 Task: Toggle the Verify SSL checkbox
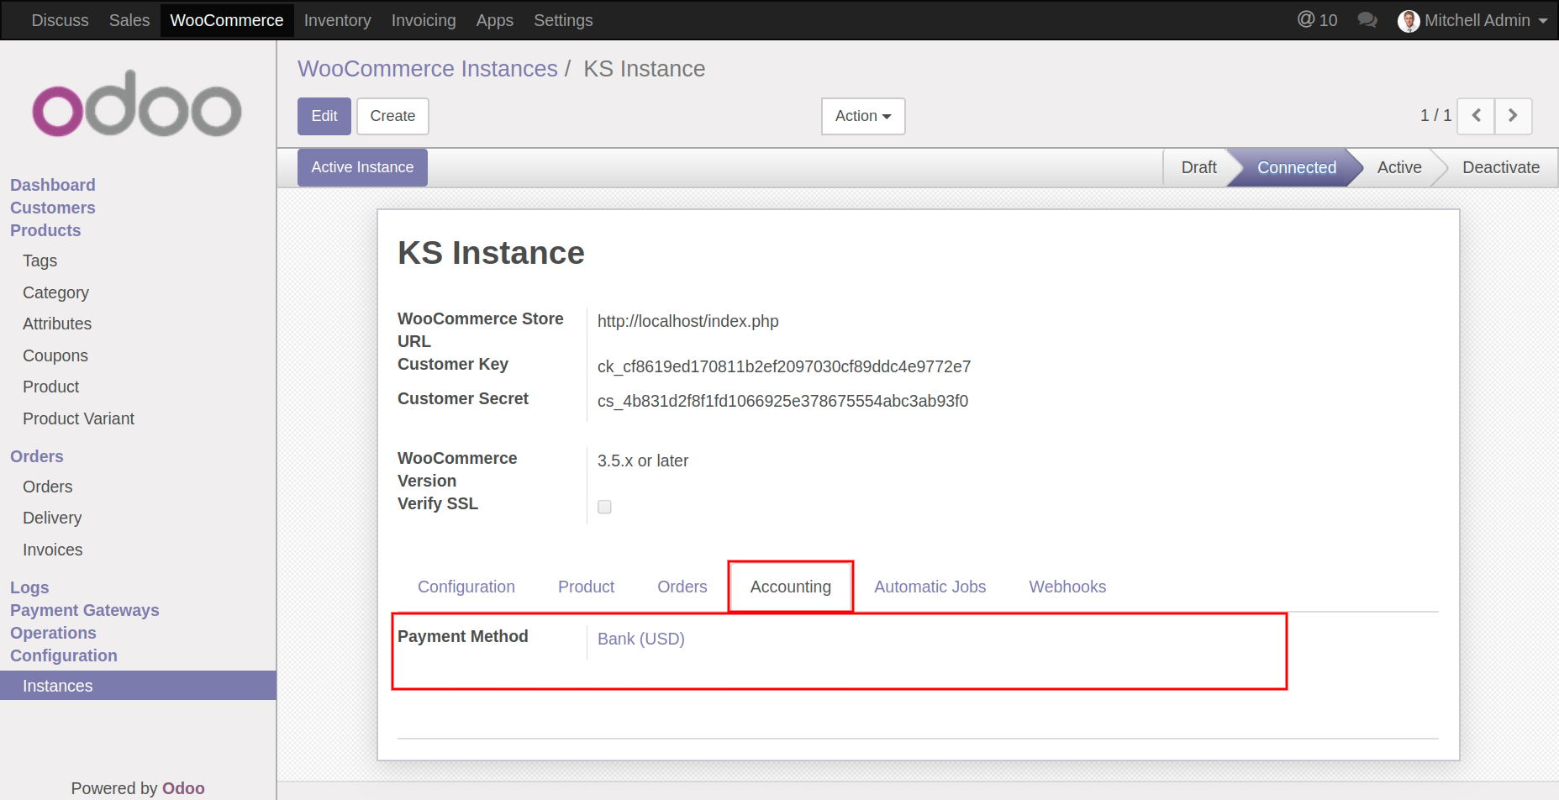(604, 507)
